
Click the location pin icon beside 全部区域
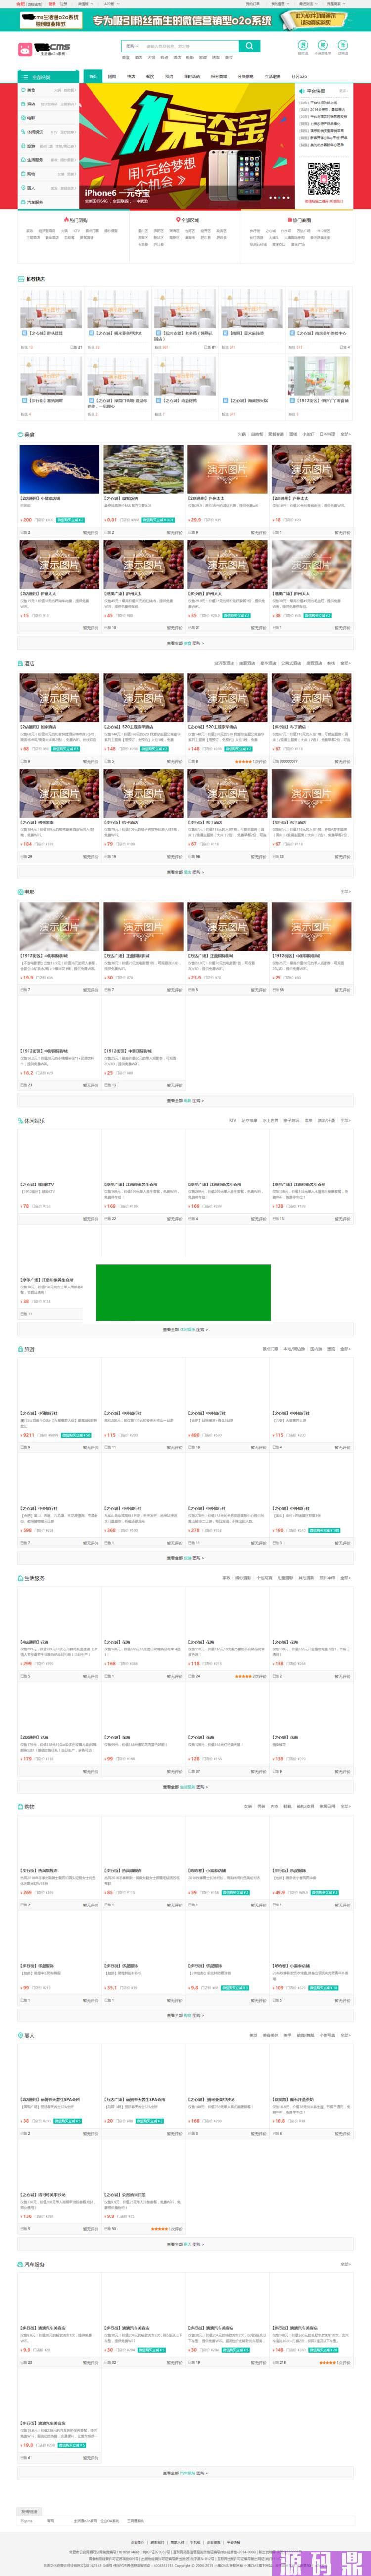(x=178, y=220)
